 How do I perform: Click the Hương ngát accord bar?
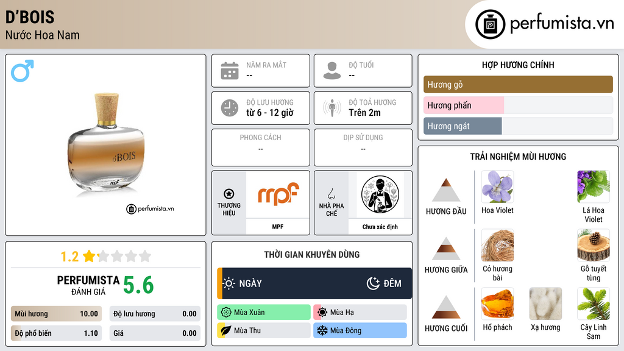coord(518,126)
